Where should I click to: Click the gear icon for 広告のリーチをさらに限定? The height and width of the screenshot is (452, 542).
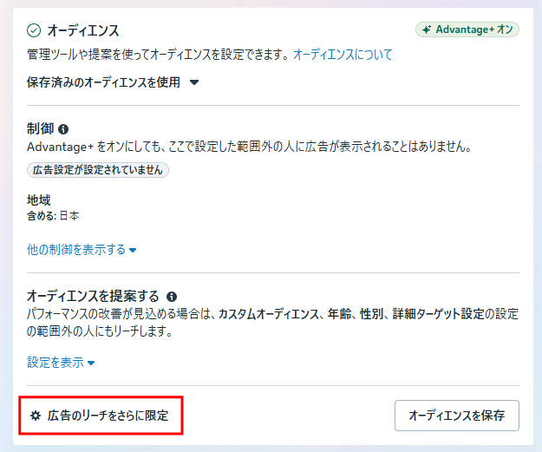(x=36, y=416)
